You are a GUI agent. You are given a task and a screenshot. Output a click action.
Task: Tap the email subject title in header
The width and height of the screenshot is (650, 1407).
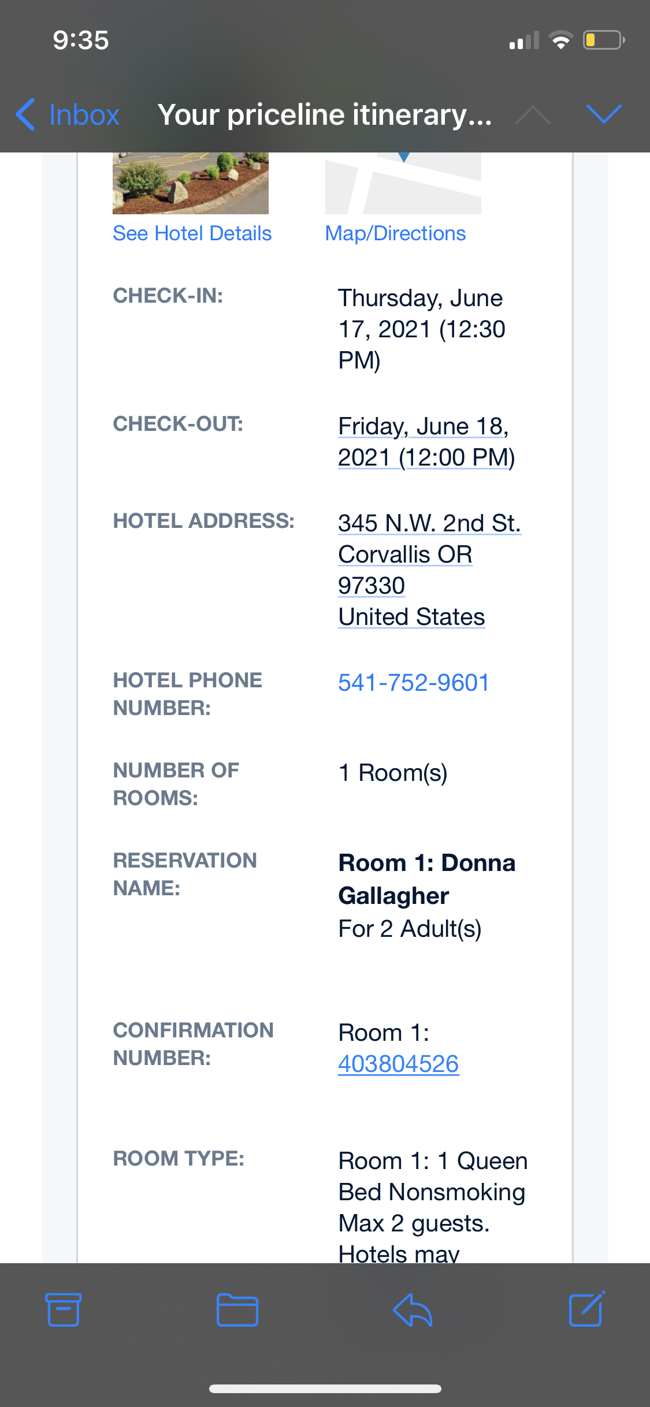pos(325,114)
